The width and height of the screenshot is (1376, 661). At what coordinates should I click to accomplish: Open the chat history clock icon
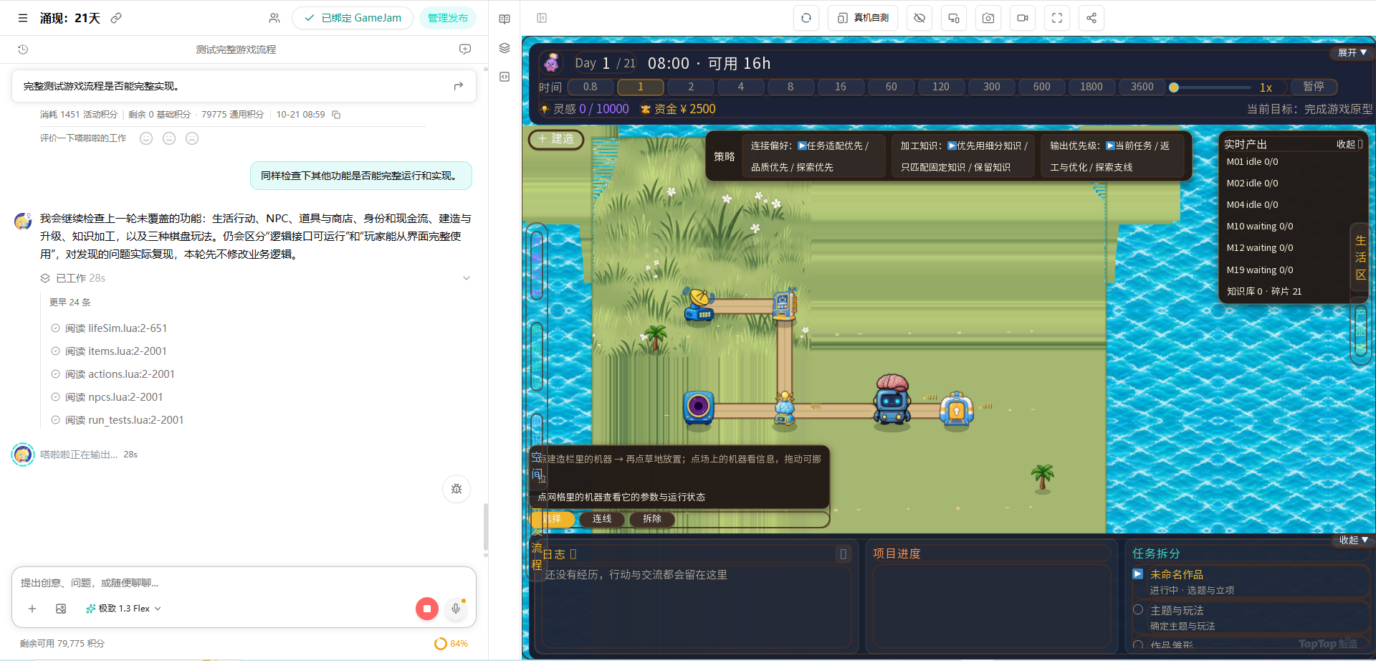point(23,49)
